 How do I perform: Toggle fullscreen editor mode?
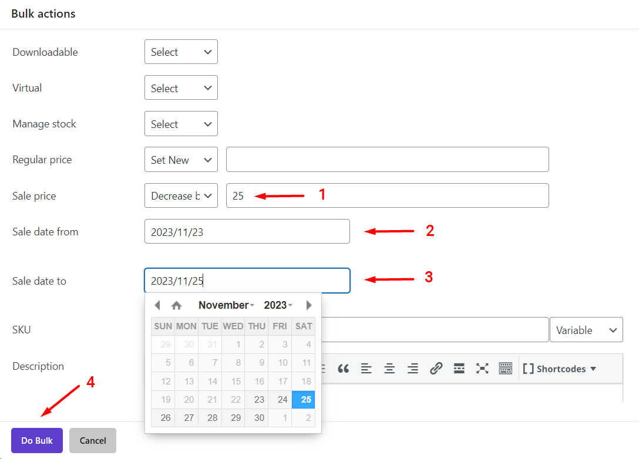482,369
